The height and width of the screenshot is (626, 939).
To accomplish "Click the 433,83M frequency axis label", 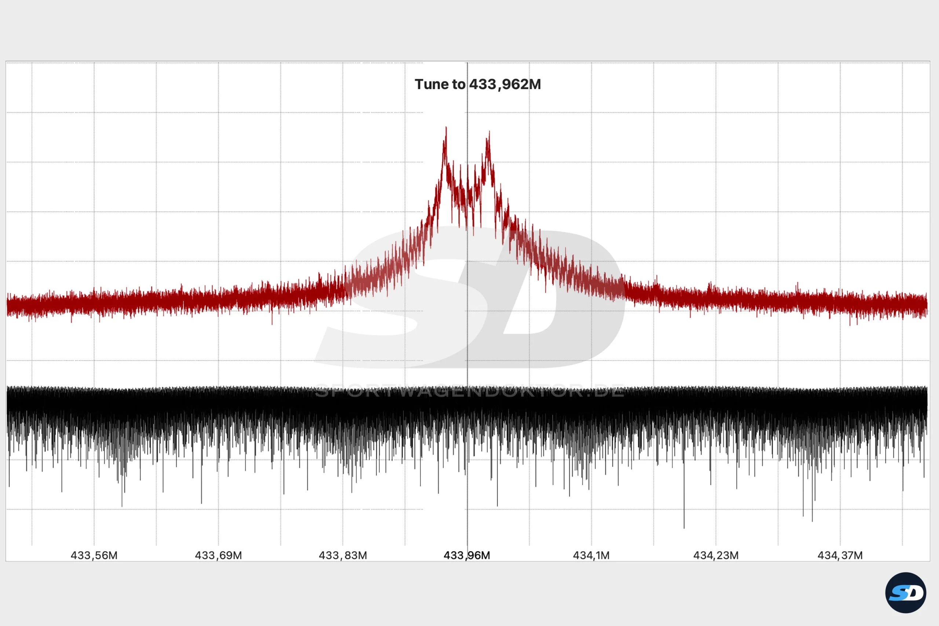I will click(x=343, y=555).
